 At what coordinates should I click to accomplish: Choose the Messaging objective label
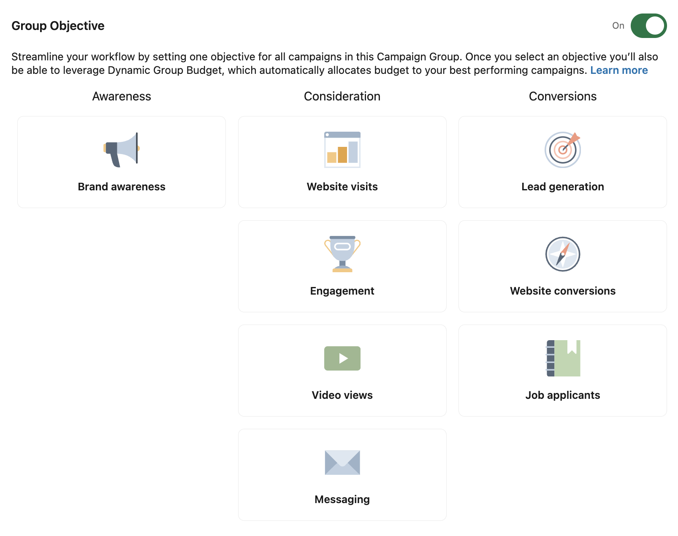tap(342, 499)
